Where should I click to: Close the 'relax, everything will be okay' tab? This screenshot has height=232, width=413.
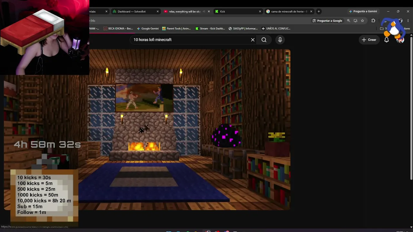209,12
